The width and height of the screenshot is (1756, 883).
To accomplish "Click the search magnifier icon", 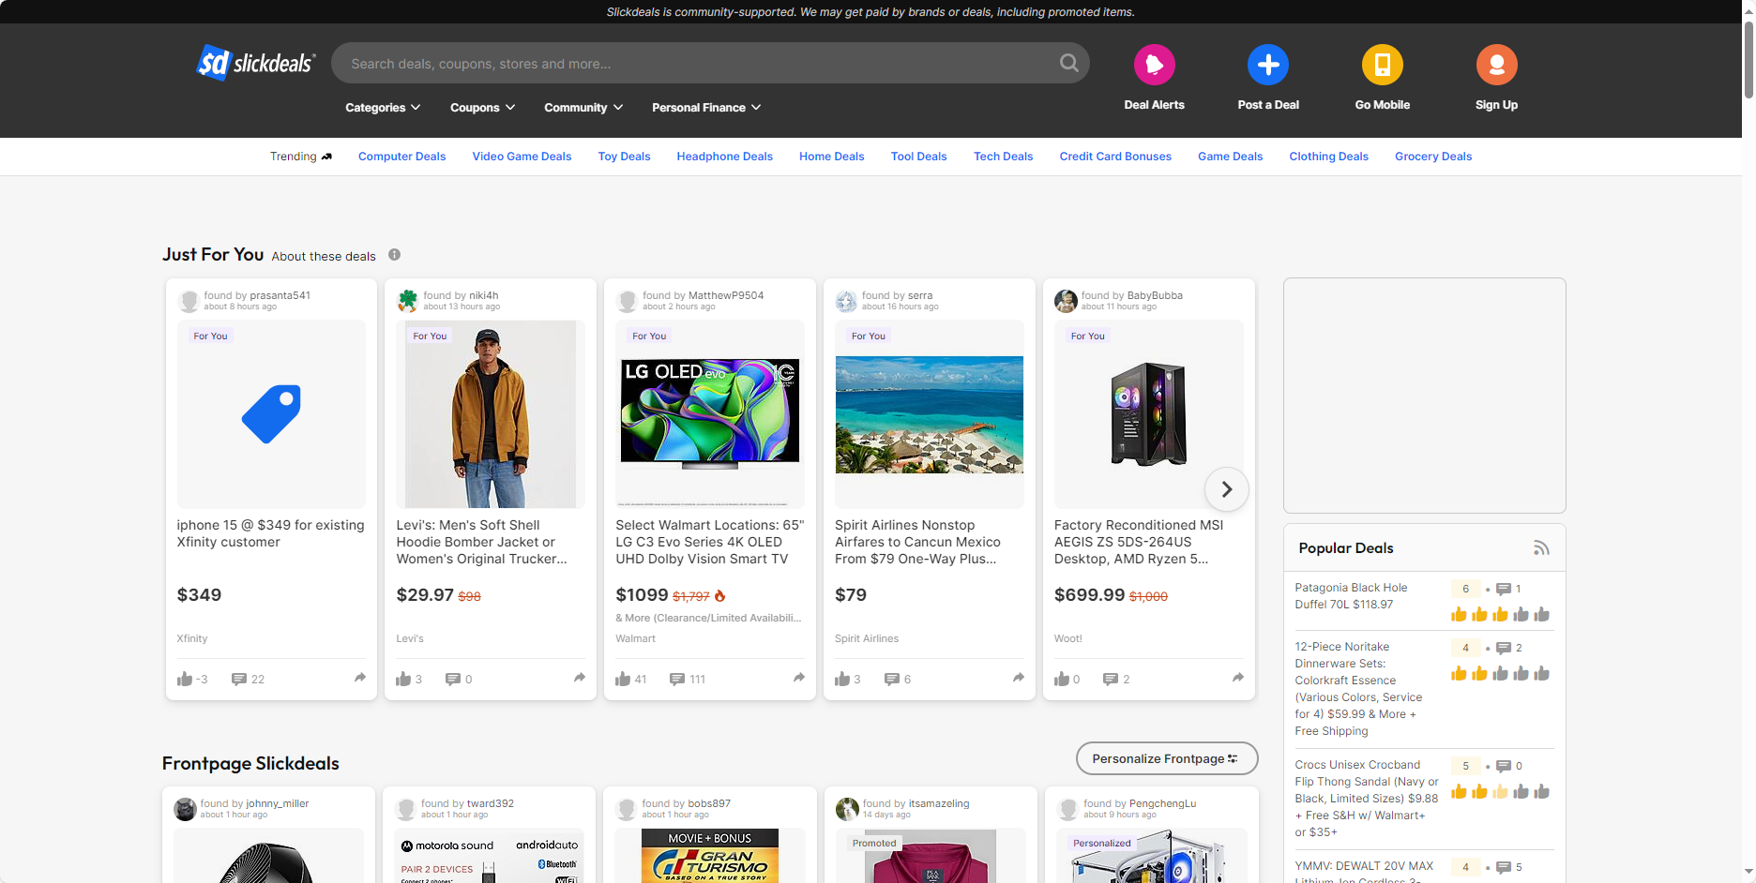I will 1068,63.
